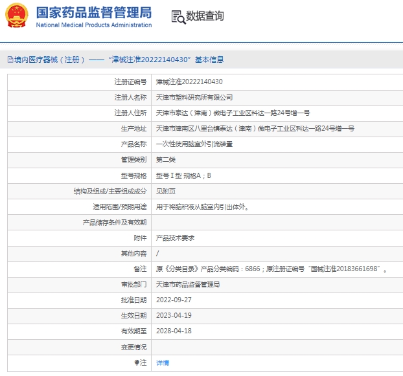Select the 备注 remark text with 6866
The image size is (403, 376).
(x=271, y=269)
